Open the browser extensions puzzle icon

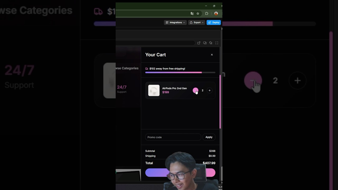207,13
